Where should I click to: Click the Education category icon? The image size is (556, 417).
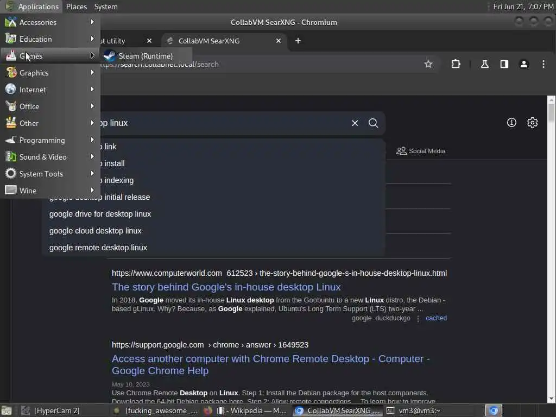(x=11, y=39)
